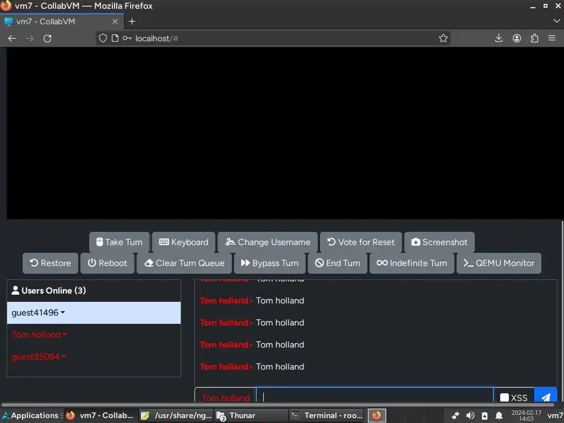
Task: Click the VM display screen
Action: click(284, 133)
